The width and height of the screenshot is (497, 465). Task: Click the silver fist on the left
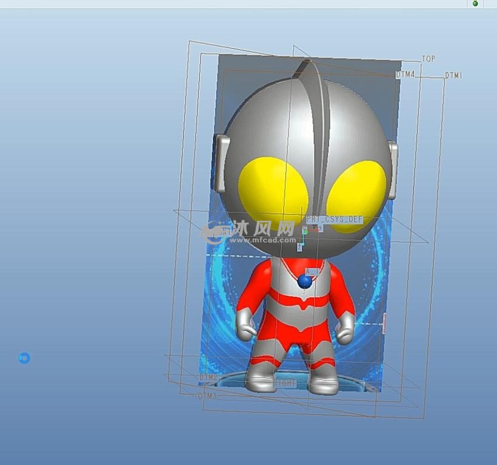click(246, 328)
